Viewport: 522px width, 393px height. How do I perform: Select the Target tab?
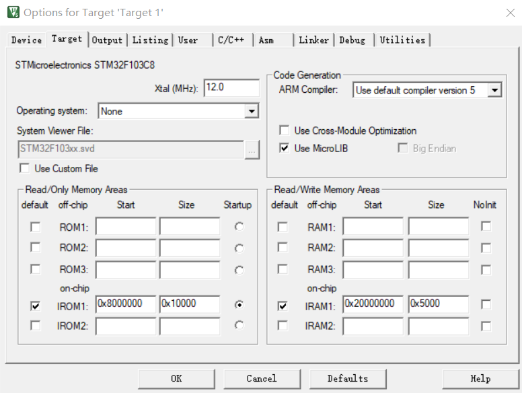67,39
